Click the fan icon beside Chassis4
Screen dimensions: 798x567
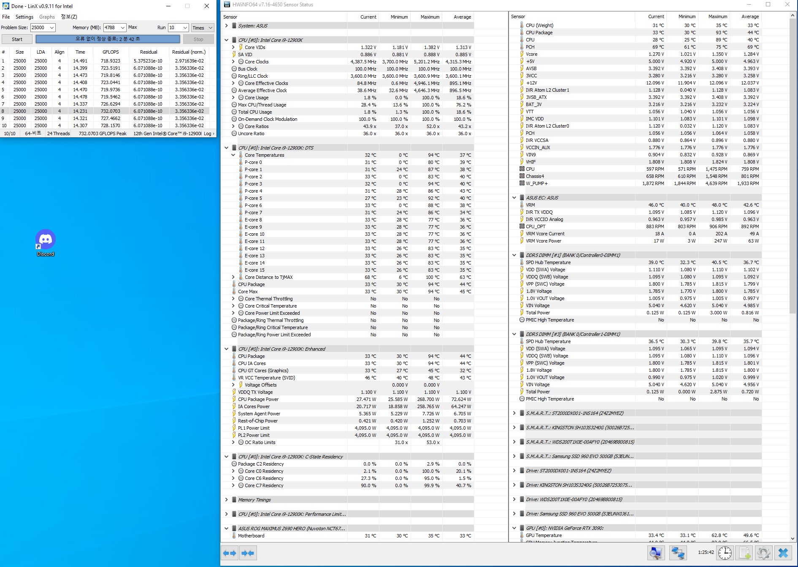coord(522,176)
